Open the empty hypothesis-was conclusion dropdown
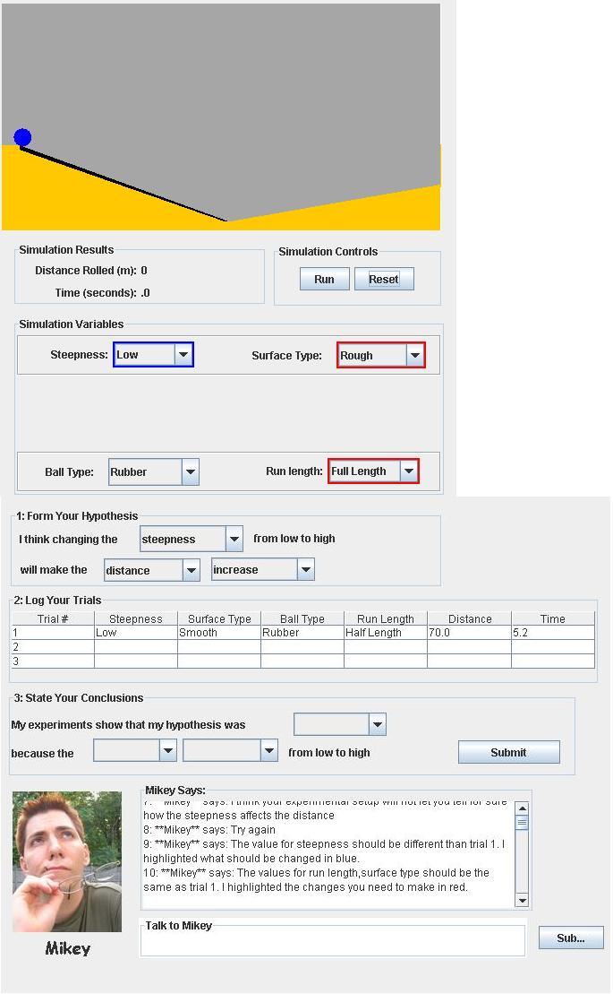 click(x=339, y=724)
